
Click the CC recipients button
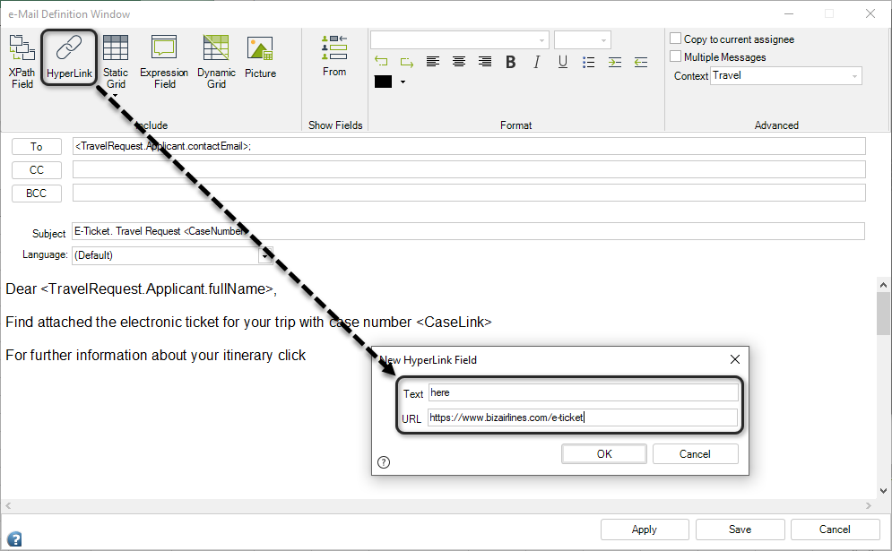37,170
